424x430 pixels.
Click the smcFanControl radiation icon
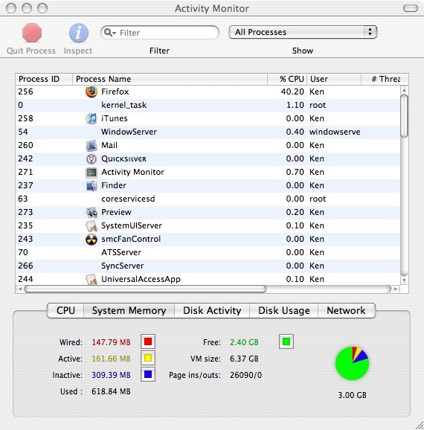point(91,239)
